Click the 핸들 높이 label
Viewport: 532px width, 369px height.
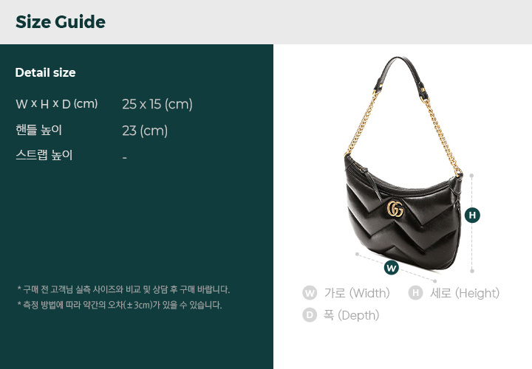point(38,130)
